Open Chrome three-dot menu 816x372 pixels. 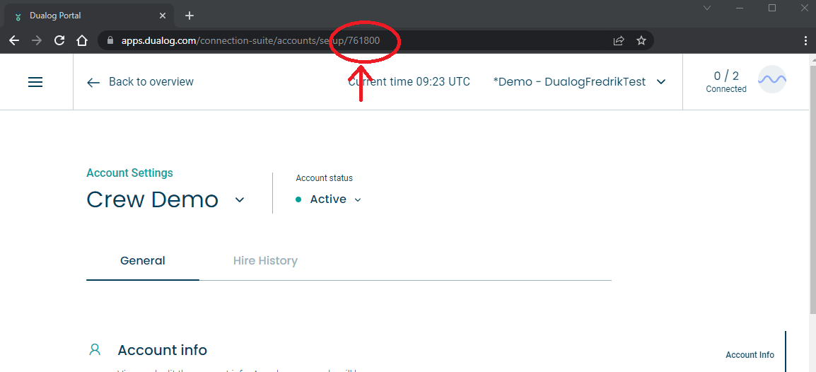[x=805, y=40]
